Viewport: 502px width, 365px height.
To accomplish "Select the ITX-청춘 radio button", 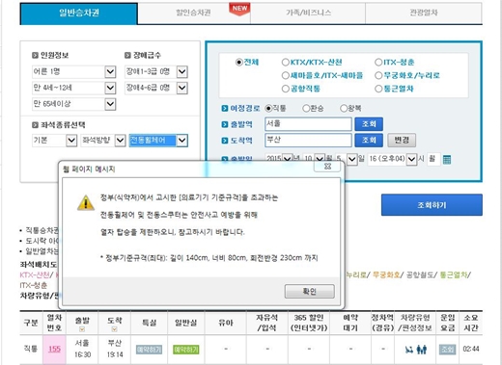I will 378,63.
